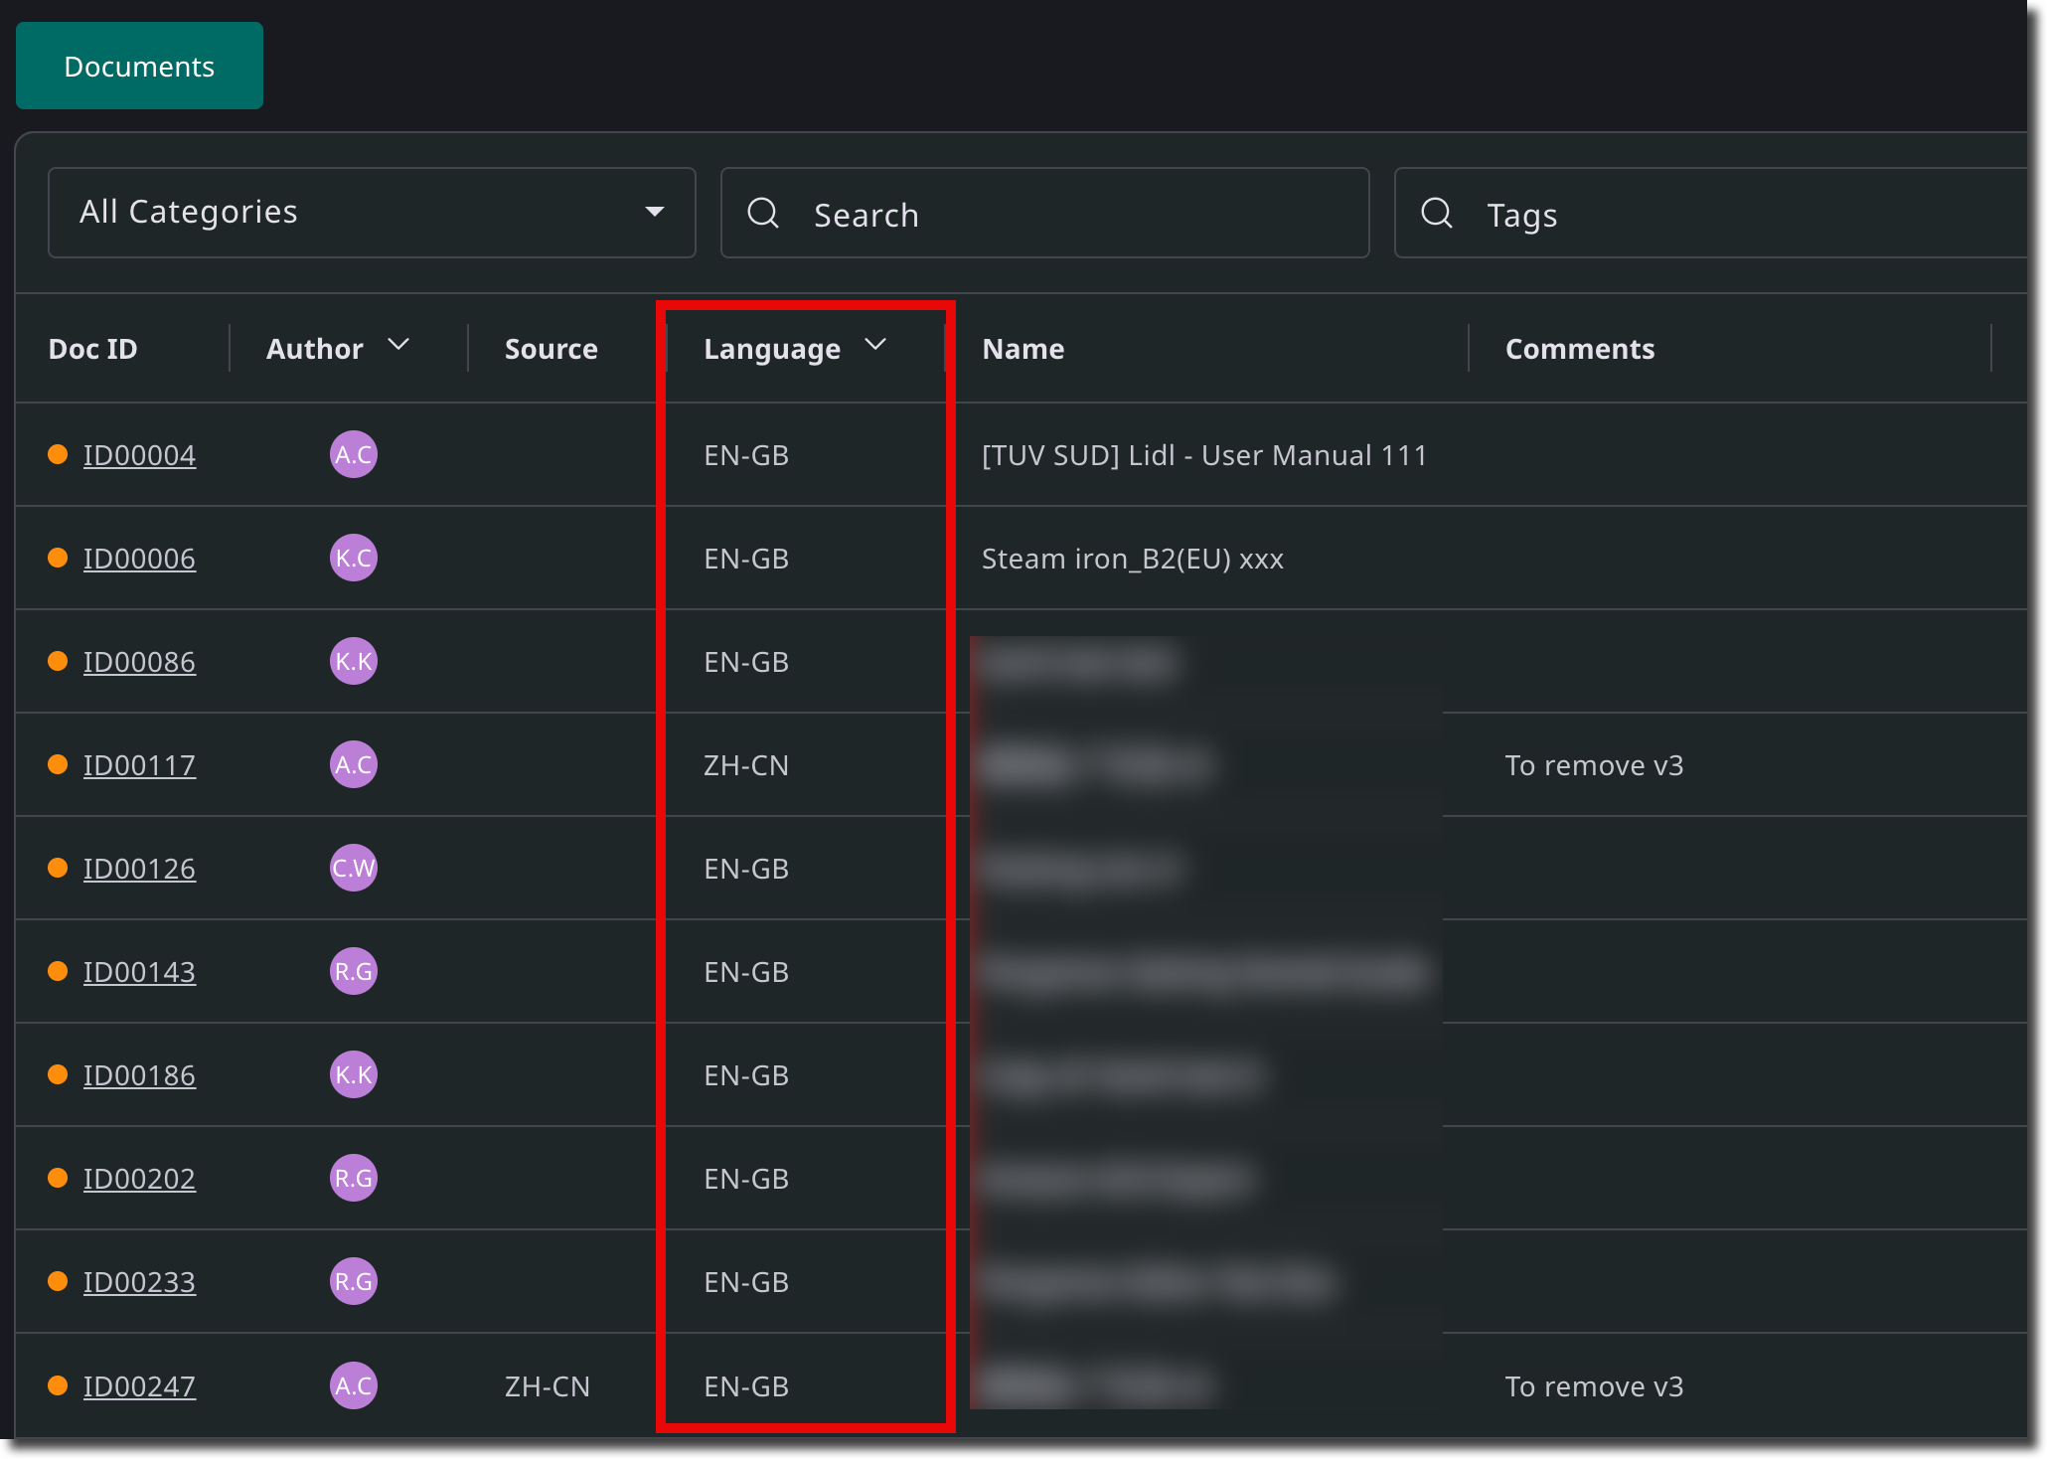
Task: Click the orange status dot for ID00202
Action: [x=58, y=1178]
